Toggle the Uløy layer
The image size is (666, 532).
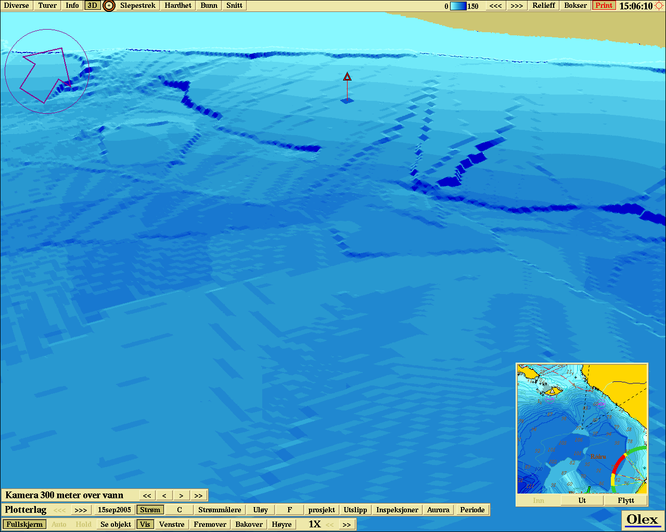[261, 510]
